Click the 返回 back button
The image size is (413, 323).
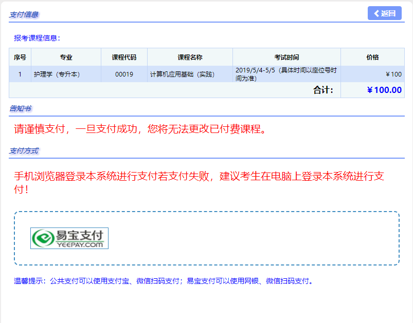384,13
